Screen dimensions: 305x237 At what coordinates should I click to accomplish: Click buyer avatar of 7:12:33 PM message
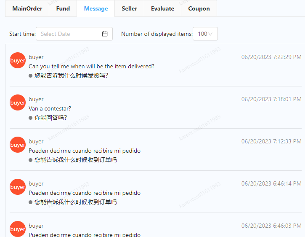[x=18, y=145]
